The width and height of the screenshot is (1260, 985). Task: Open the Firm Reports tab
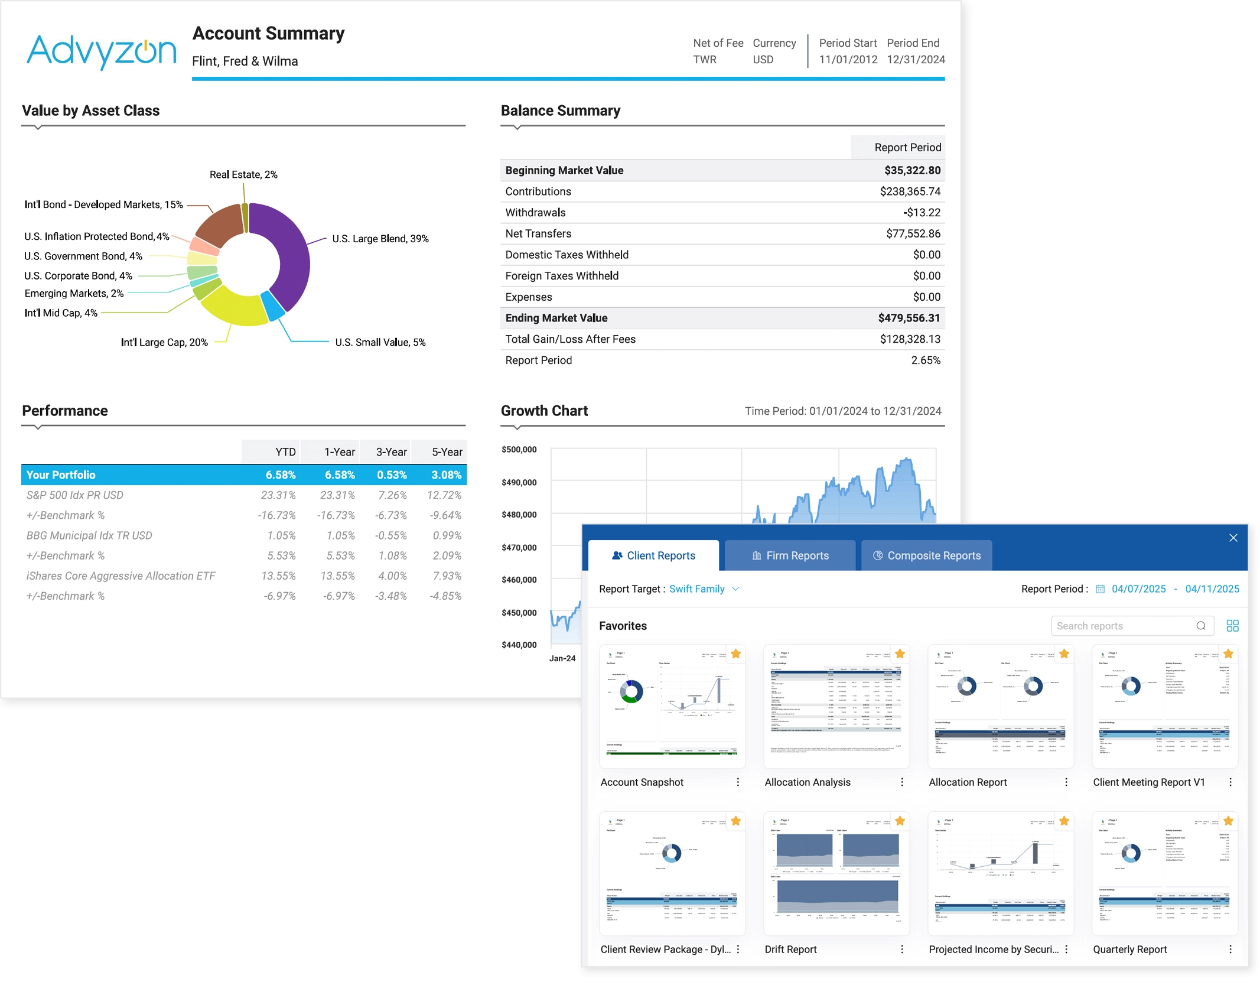point(790,555)
